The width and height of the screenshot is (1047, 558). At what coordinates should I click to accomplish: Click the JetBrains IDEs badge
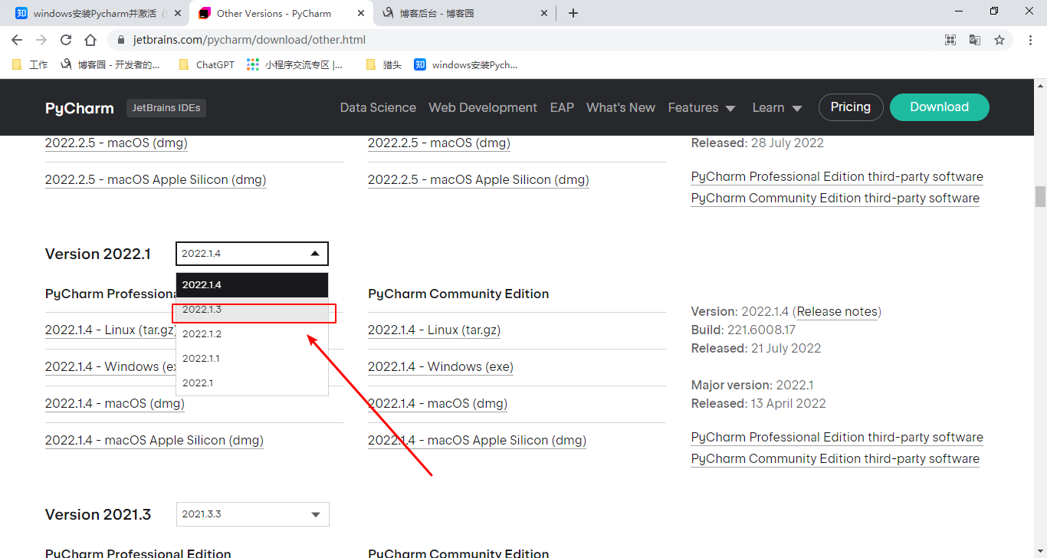[x=166, y=108]
